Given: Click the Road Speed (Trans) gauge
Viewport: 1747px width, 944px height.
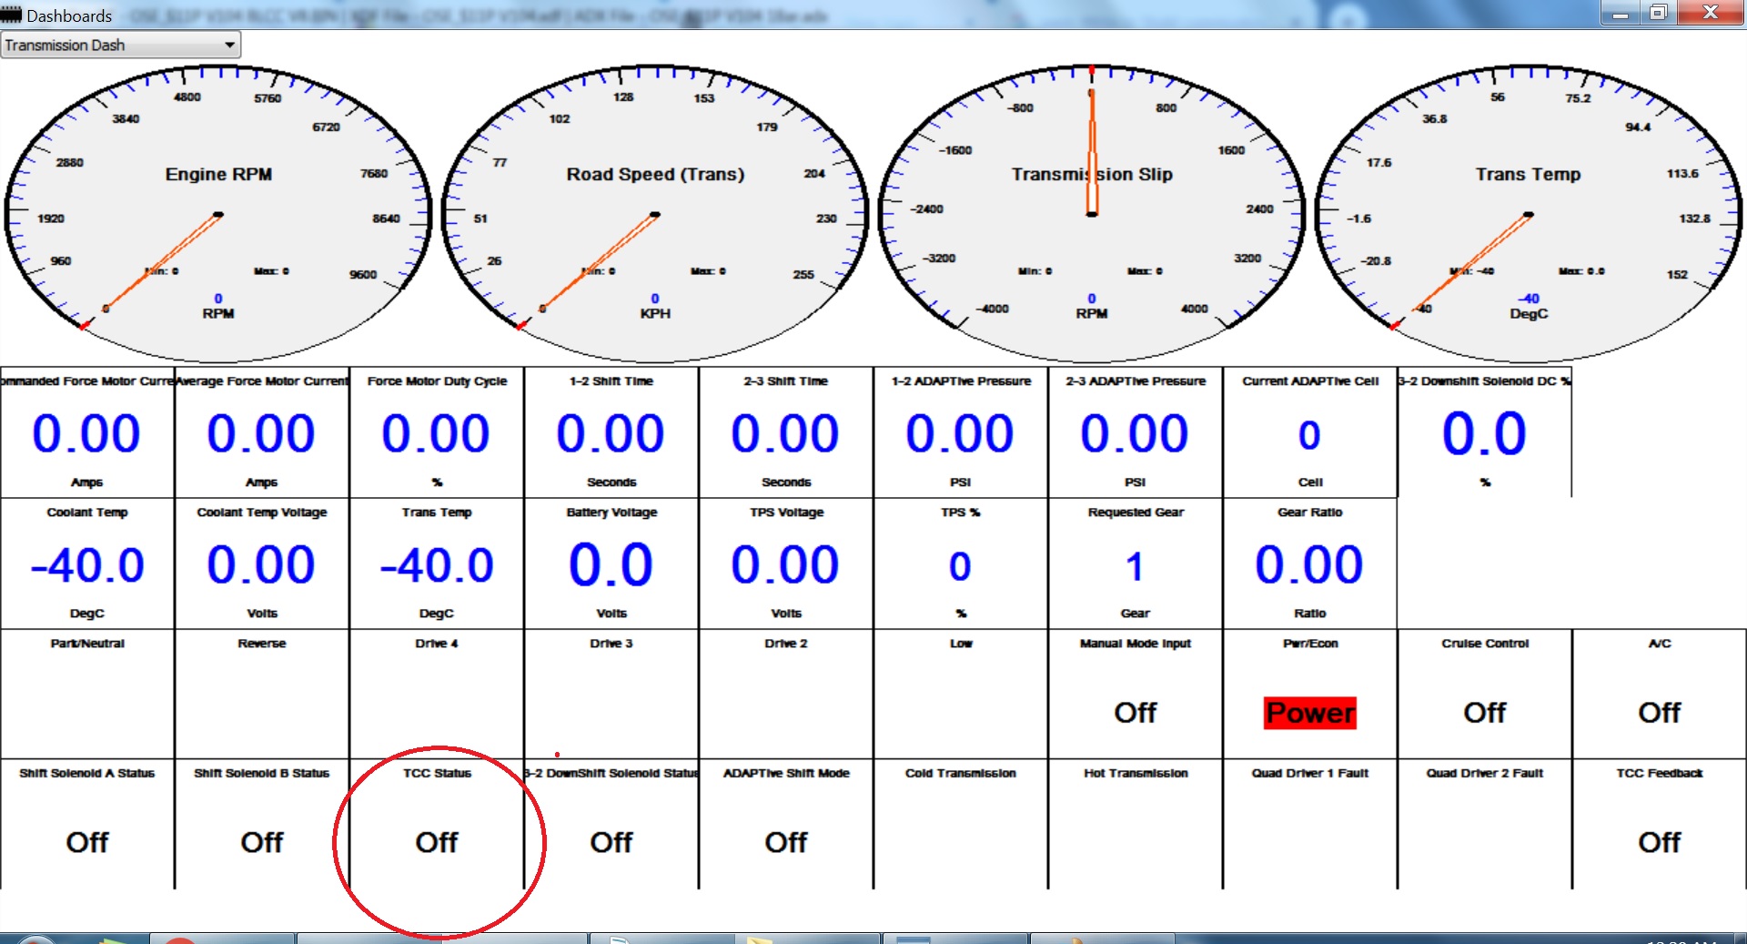Looking at the screenshot, I should point(655,214).
